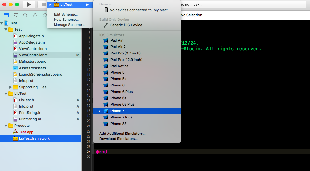This screenshot has width=310, height=171.
Task: Click line number 18 in gutter
Action: coord(89,111)
